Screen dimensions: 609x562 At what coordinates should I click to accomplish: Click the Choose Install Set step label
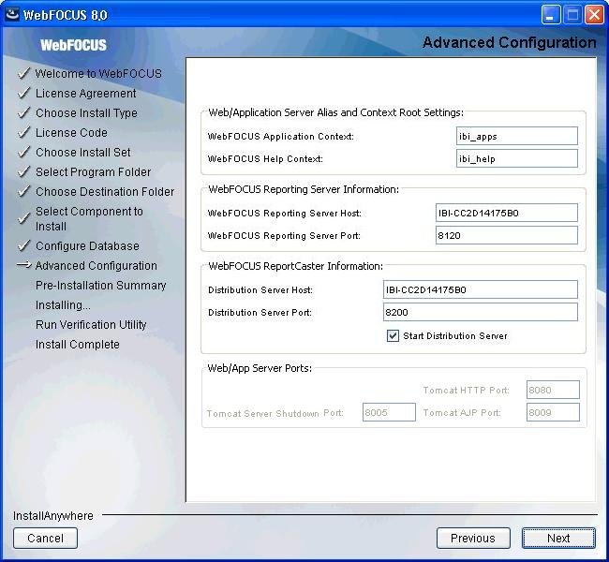click(x=83, y=153)
